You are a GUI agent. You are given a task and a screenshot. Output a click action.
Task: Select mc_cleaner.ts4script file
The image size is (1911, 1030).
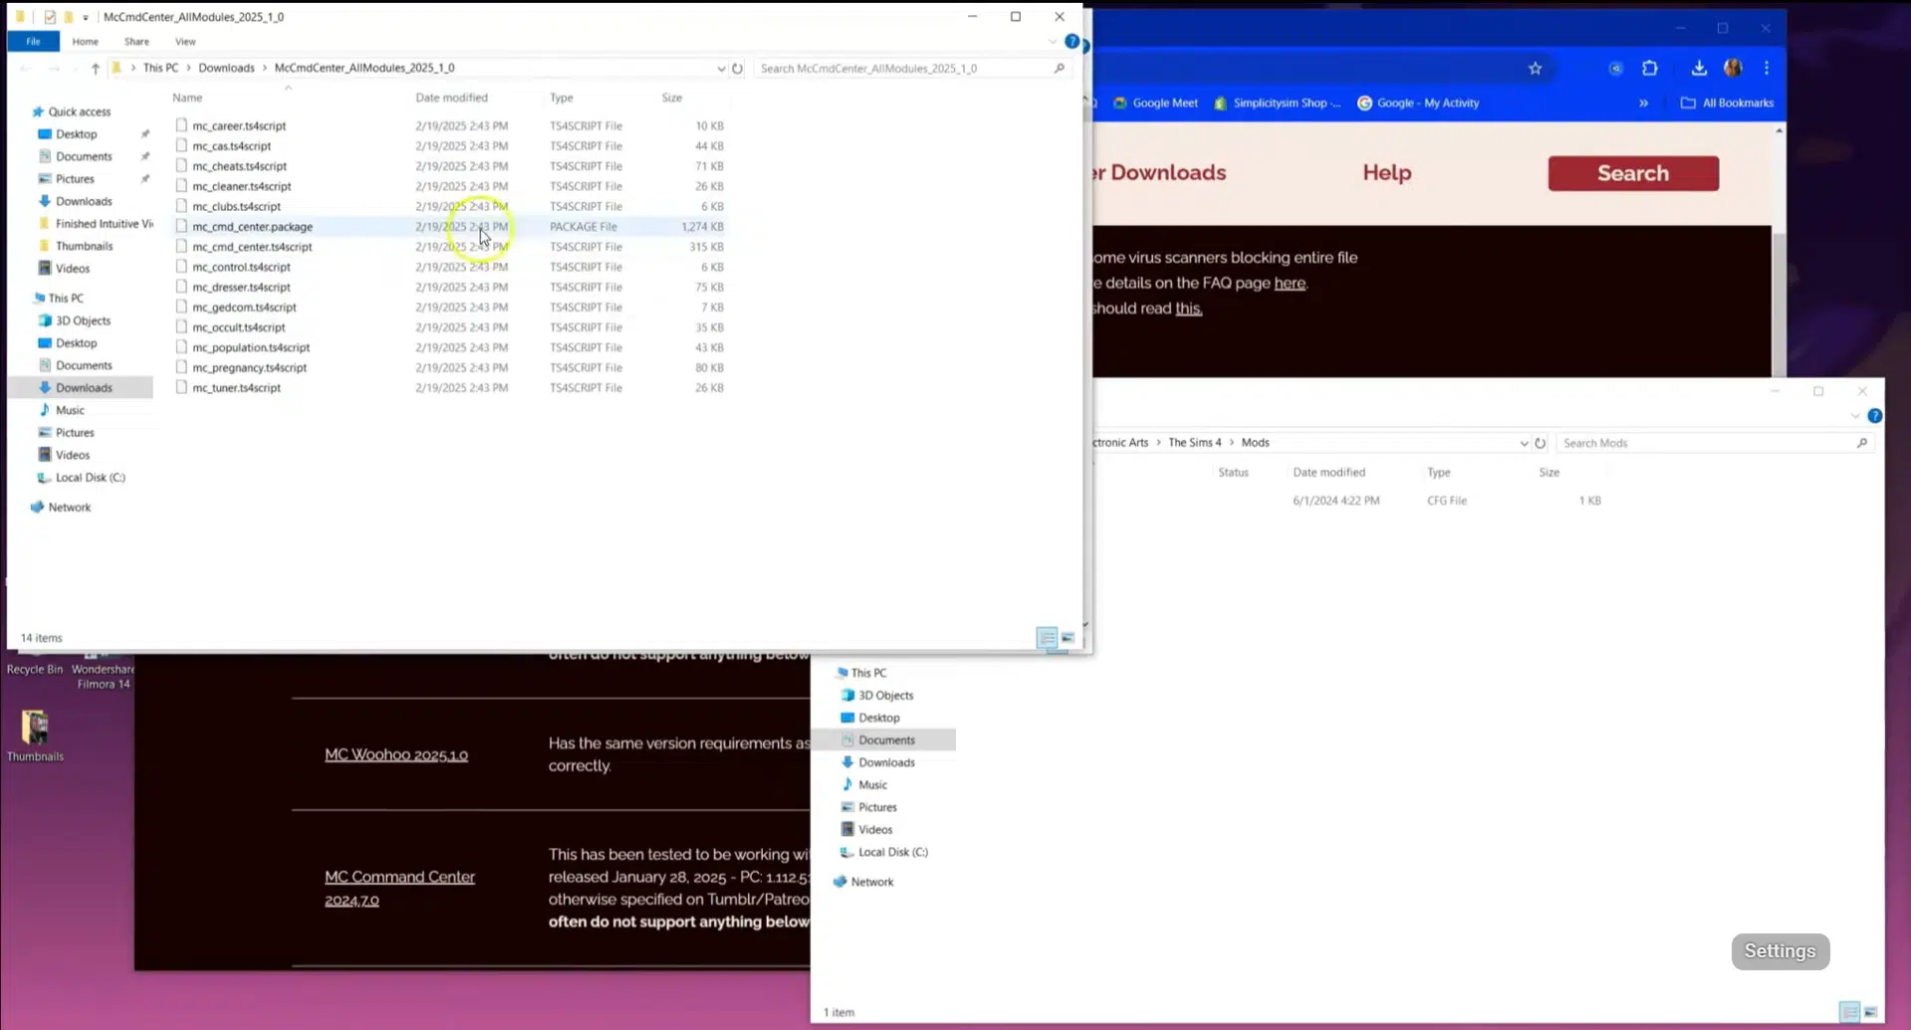pyautogui.click(x=242, y=186)
